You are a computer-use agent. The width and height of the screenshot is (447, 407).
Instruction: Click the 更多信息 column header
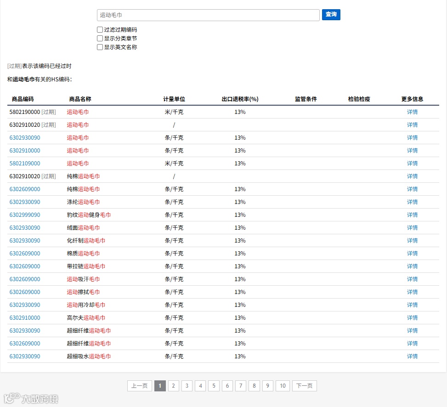click(412, 99)
